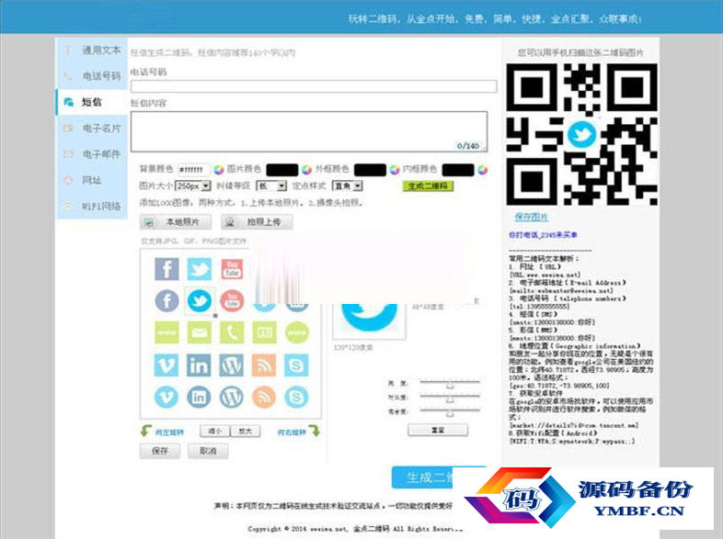This screenshot has width=723, height=539.
Task: Click the 电话号码 text input field
Action: coord(314,86)
